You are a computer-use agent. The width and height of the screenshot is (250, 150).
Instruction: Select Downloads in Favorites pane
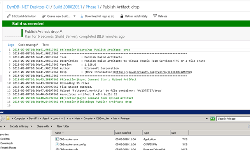pyautogui.click(x=7, y=143)
